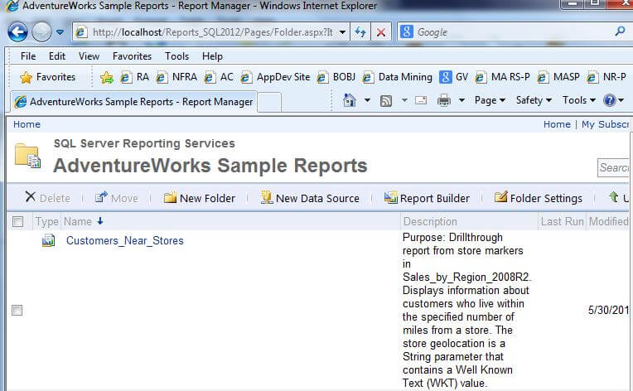The width and height of the screenshot is (633, 391).
Task: Open the Tools command bar dropdown
Action: (x=579, y=100)
